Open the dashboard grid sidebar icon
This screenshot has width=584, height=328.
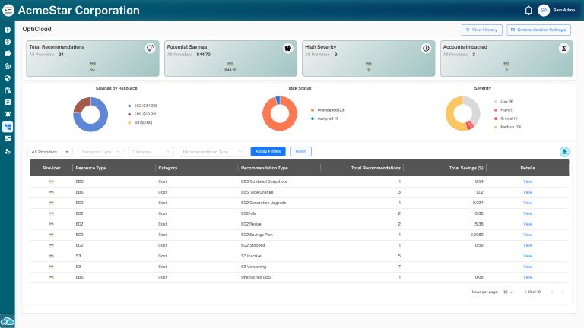click(x=8, y=139)
